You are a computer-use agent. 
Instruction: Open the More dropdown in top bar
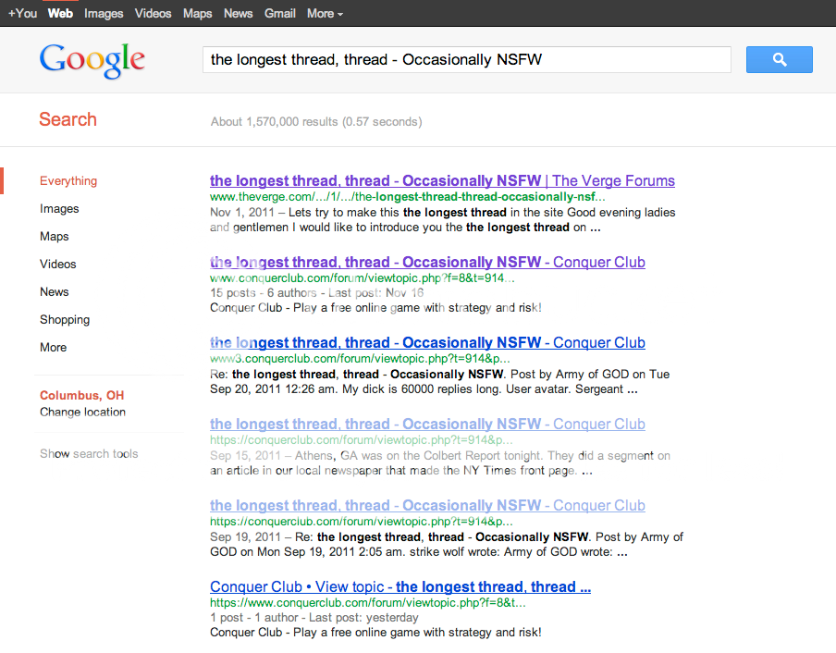(x=325, y=13)
